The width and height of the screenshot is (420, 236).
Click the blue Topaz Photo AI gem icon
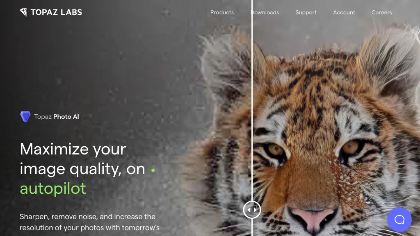(25, 117)
